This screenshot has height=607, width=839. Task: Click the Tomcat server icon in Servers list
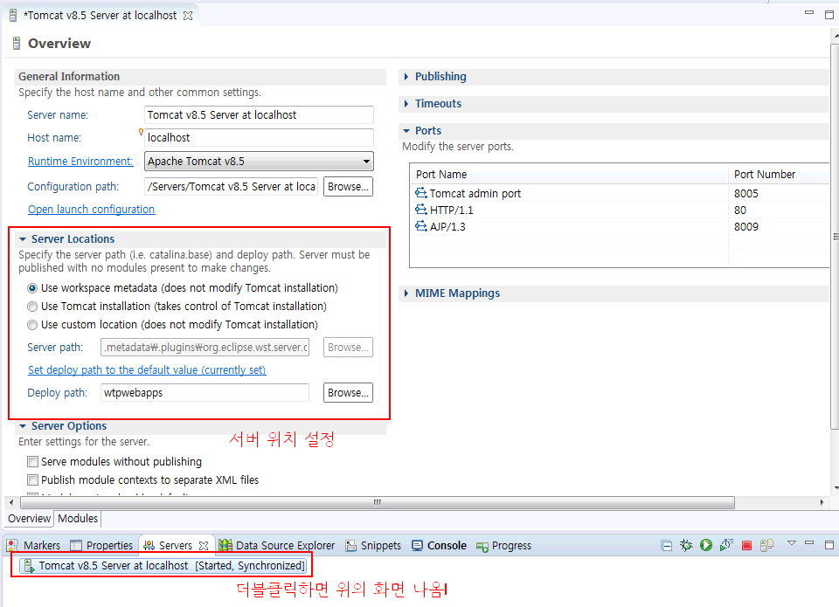tap(30, 565)
